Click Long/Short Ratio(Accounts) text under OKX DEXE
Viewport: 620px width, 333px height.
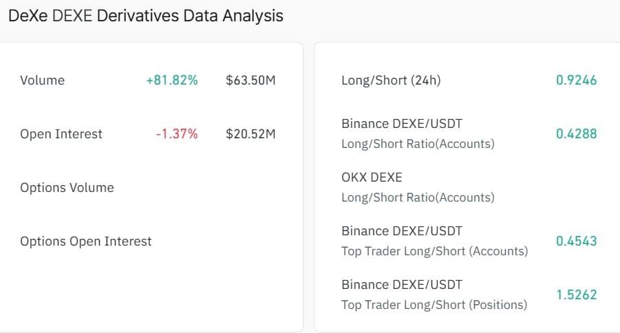[418, 197]
